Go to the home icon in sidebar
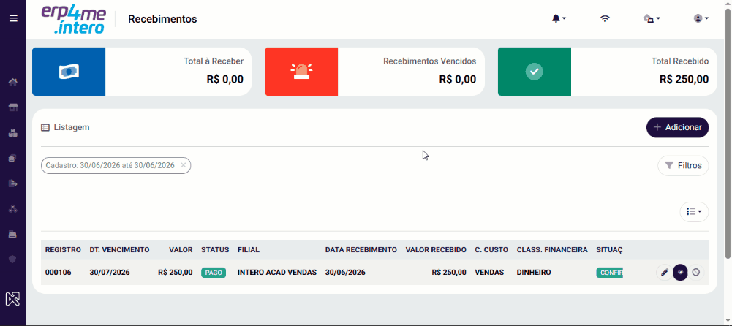 (13, 83)
